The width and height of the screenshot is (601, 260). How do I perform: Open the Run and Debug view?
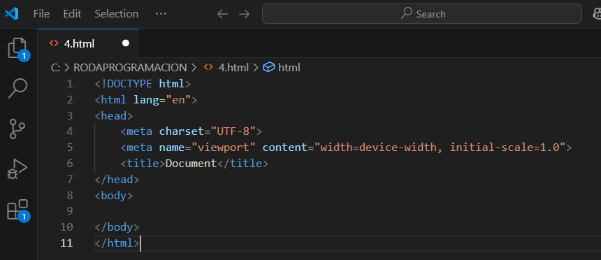[17, 169]
